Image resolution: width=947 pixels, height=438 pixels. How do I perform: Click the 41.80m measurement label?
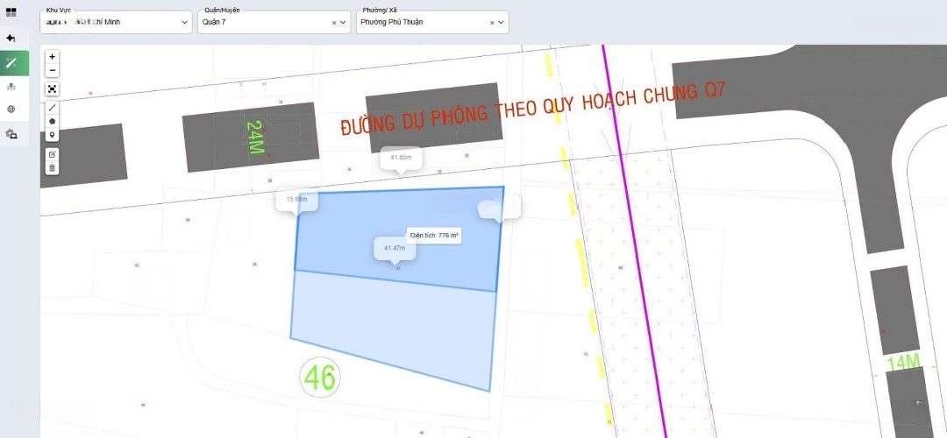[401, 158]
